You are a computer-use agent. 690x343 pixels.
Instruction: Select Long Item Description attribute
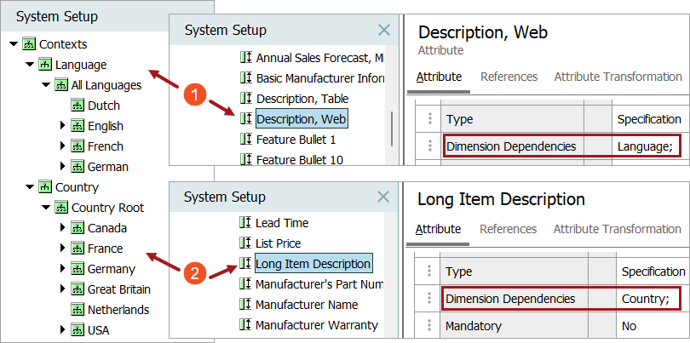click(313, 264)
